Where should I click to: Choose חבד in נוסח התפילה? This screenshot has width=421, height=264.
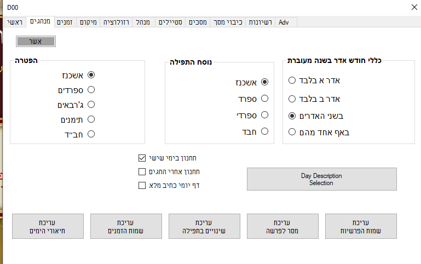(x=264, y=131)
